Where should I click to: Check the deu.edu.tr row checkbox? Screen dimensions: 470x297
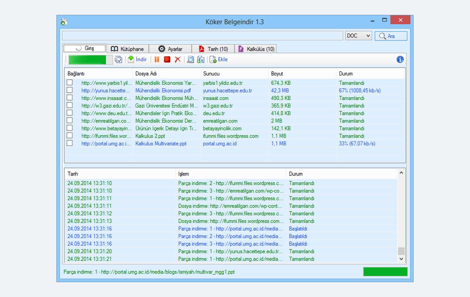coord(70,113)
